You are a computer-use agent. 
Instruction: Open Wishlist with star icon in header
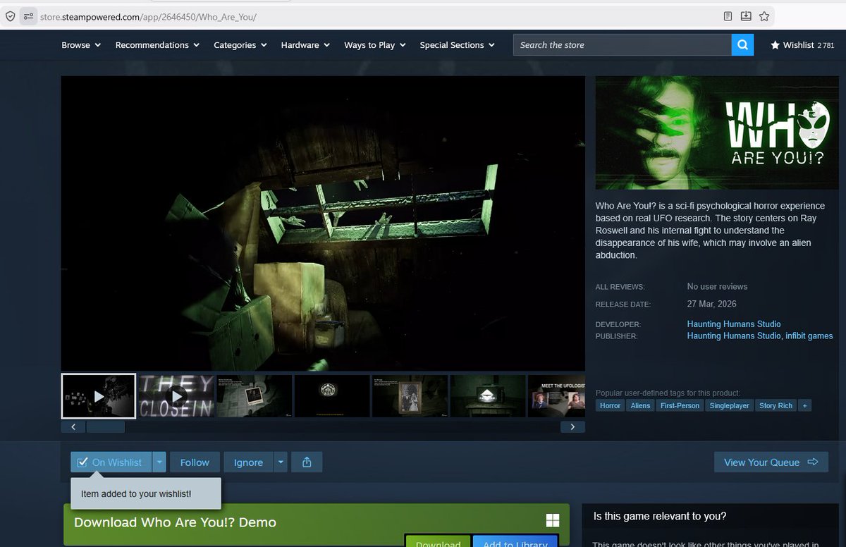[x=802, y=45]
